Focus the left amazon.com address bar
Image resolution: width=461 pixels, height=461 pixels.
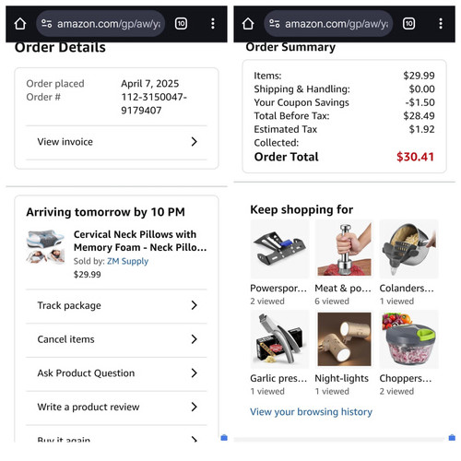coord(100,24)
